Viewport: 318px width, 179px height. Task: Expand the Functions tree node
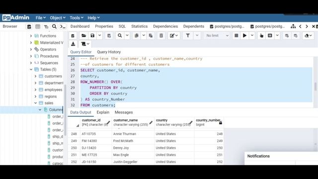coord(31,36)
